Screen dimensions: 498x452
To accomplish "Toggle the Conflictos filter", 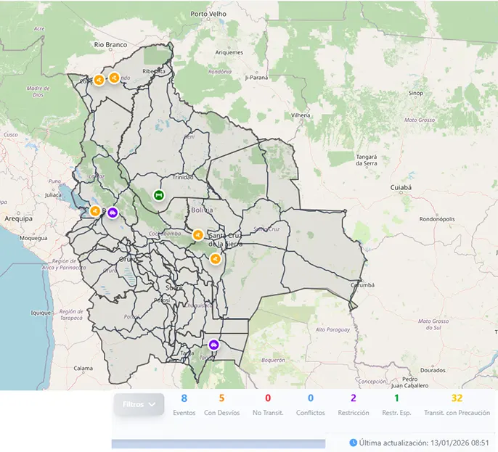I will 311,405.
